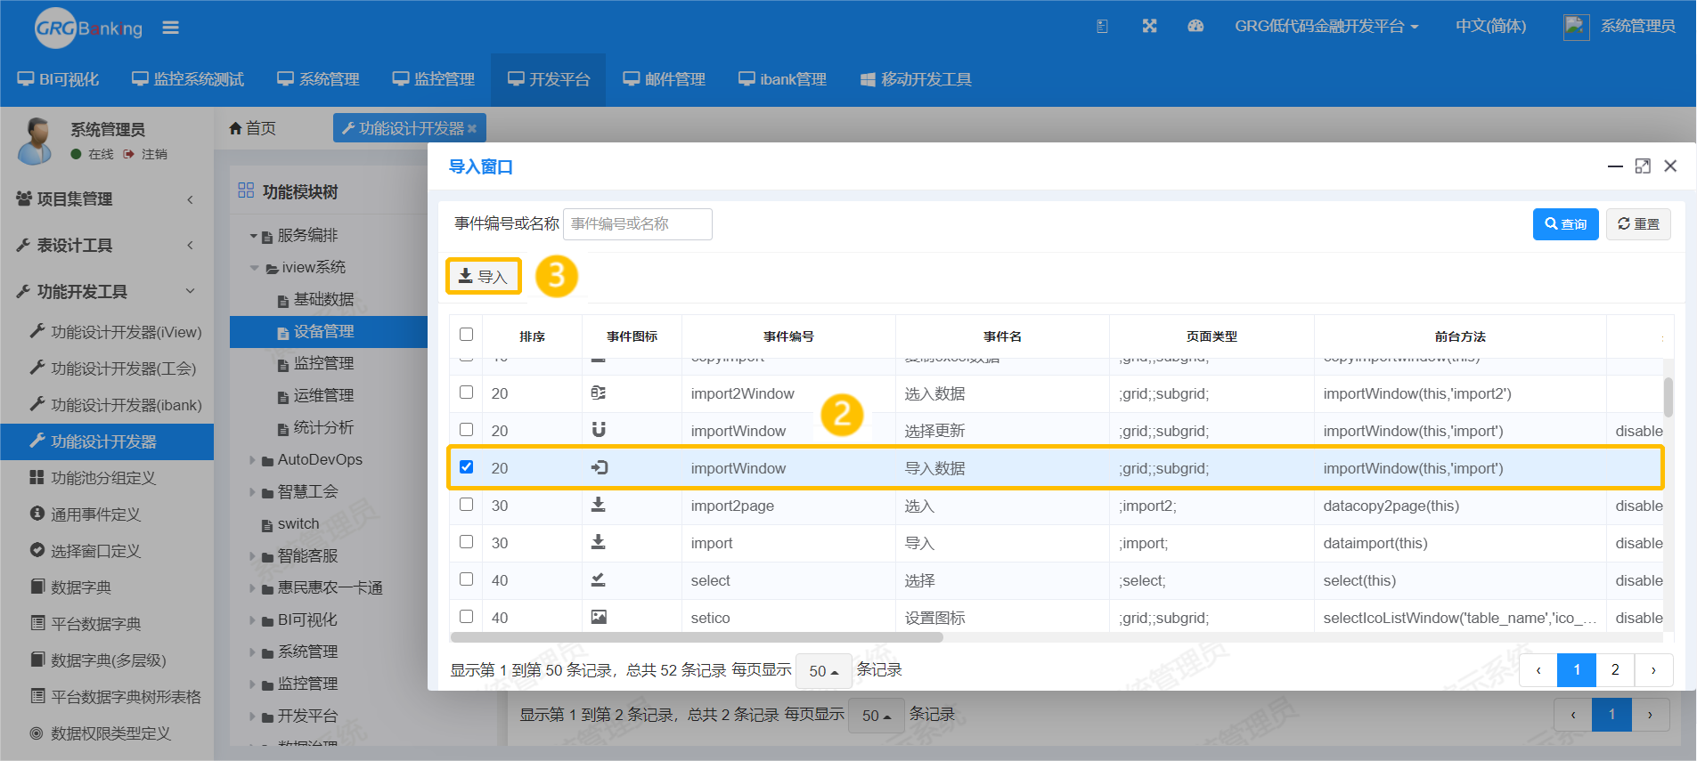The height and width of the screenshot is (761, 1697).
Task: Click the import2Window row event icon
Action: point(599,393)
